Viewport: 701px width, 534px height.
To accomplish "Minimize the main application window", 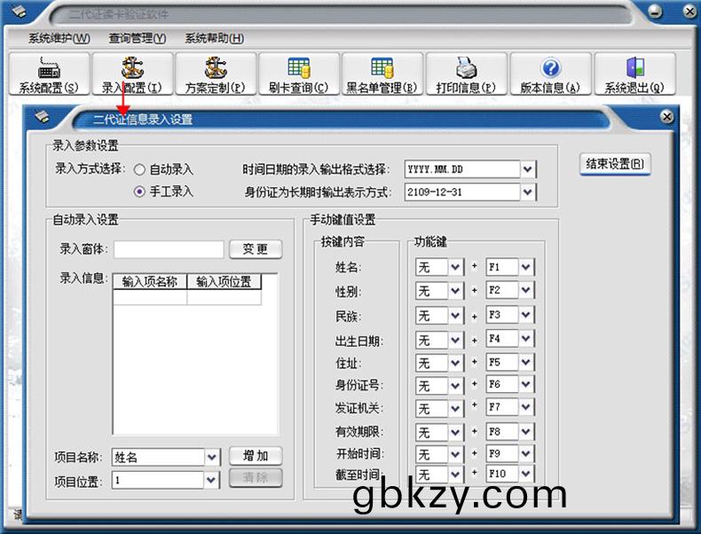I will pyautogui.click(x=656, y=12).
